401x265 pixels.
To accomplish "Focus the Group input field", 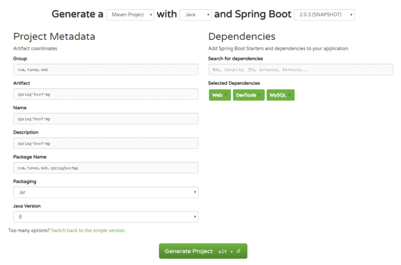I will [x=105, y=69].
